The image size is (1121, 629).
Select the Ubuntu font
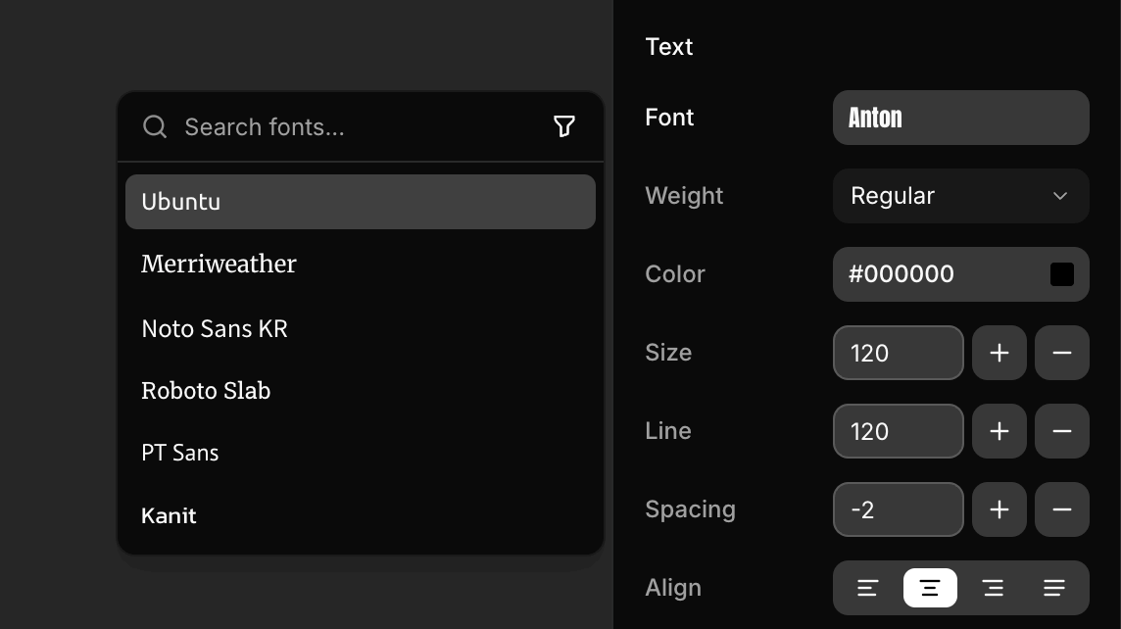[360, 202]
